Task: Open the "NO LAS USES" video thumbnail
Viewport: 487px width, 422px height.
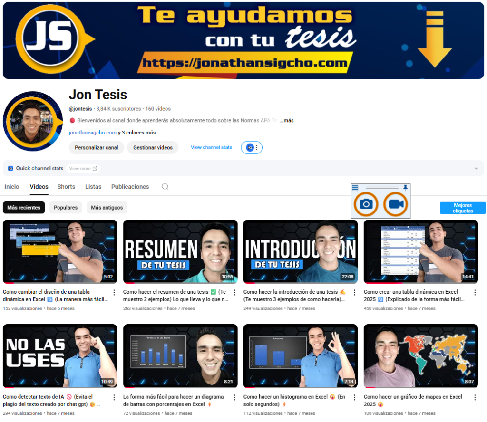Action: 60,356
